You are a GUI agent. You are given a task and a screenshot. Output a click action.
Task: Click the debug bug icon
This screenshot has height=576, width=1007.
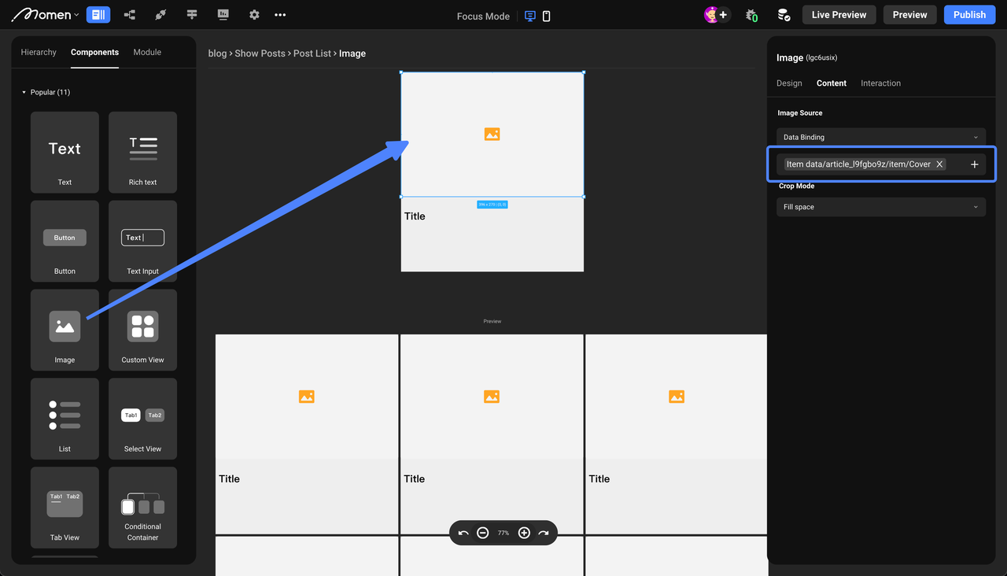click(751, 15)
